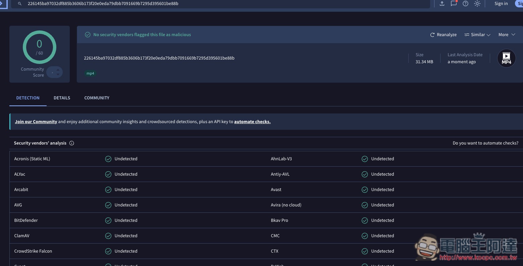The height and width of the screenshot is (266, 523).
Task: Click the vendor name 'AVG'
Action: click(18, 205)
